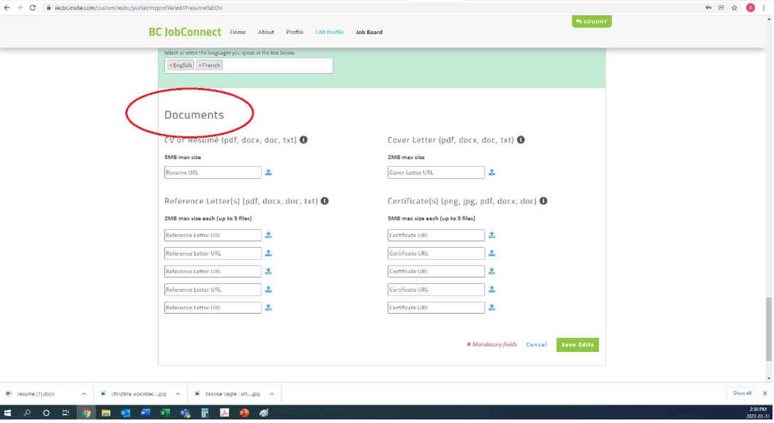This screenshot has height=423, width=774.
Task: Save Edits to the profile
Action: pyautogui.click(x=577, y=345)
